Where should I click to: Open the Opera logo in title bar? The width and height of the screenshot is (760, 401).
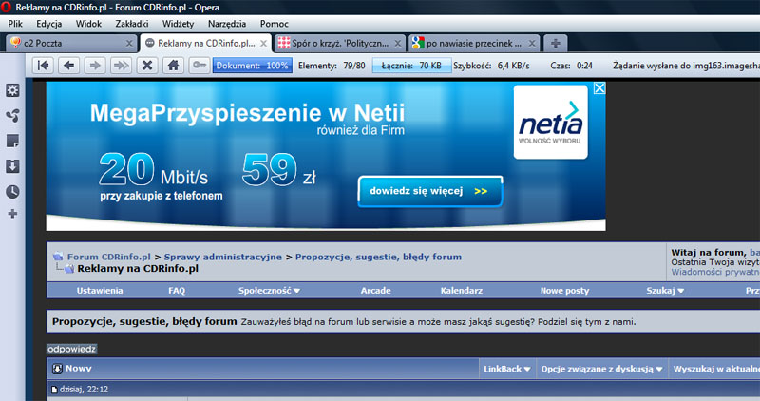click(x=7, y=8)
